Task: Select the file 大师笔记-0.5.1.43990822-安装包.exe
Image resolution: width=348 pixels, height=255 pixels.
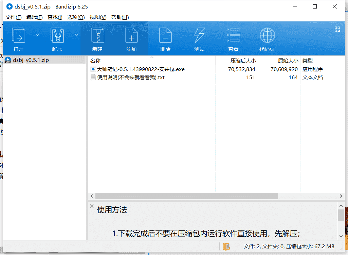Action: 141,69
